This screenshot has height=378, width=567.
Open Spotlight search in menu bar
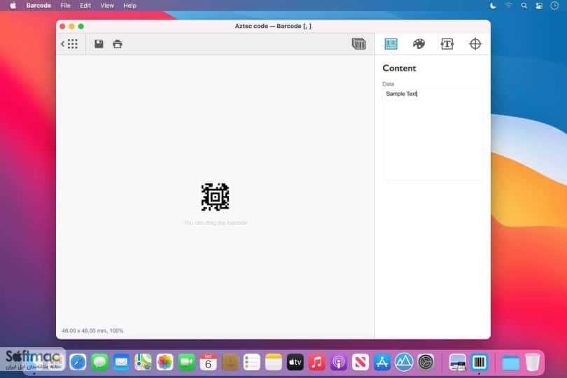coord(524,6)
